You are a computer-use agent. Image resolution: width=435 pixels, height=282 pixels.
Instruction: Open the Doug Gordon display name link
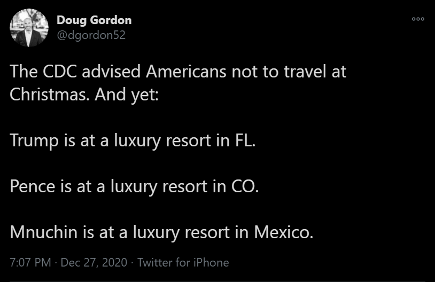coord(94,20)
